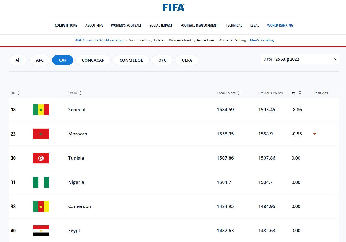Open the Date 25 Aug 2022 dropdown
This screenshot has height=242, width=346.
coord(300,59)
